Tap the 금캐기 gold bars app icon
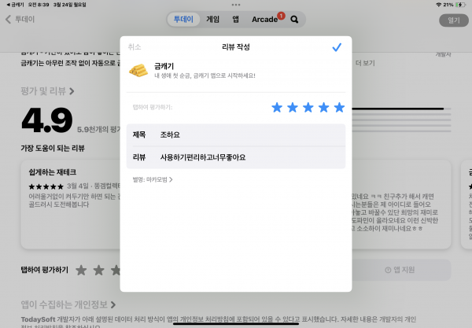 point(138,71)
